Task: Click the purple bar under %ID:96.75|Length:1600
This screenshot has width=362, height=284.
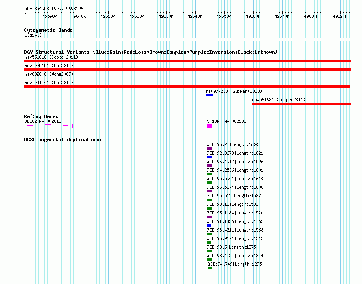Action: [x=210, y=149]
